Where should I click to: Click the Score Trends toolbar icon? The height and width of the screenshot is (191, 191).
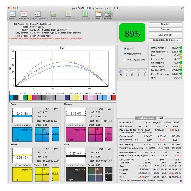(53, 15)
